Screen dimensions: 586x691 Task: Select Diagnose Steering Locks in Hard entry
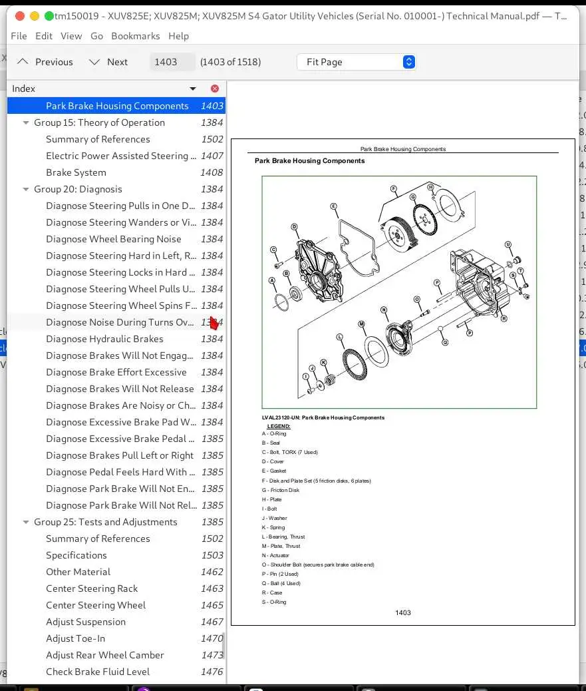click(x=116, y=273)
